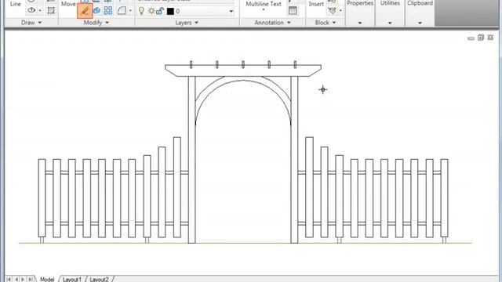This screenshot has width=502, height=282.
Task: Jump to first layout tab arrow
Action: coord(9,279)
